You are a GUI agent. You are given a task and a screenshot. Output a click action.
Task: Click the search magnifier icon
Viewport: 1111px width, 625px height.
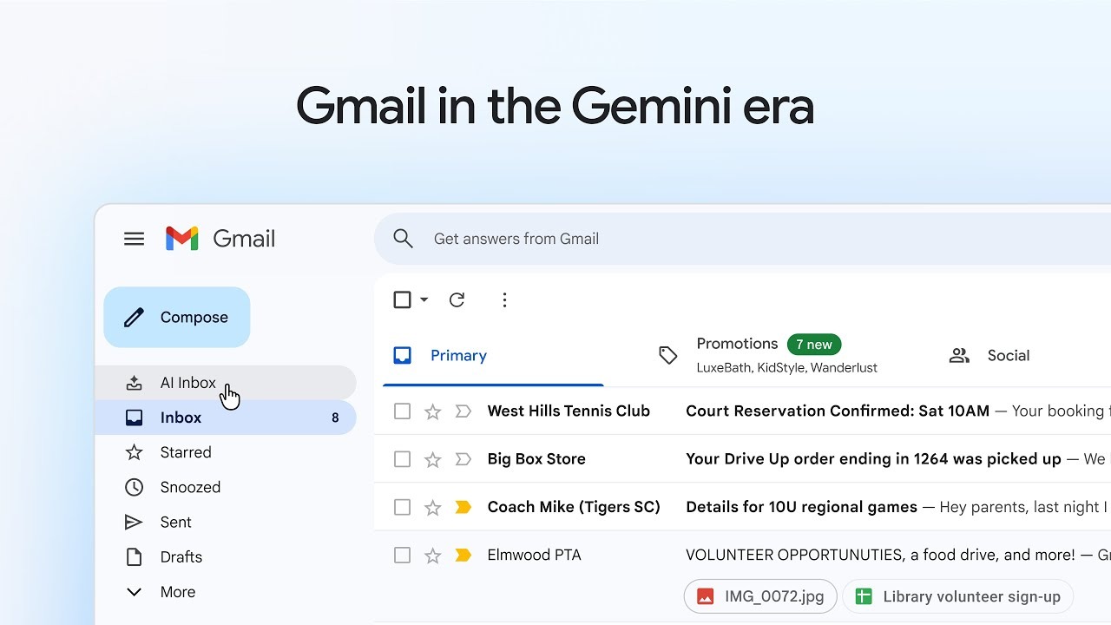403,239
